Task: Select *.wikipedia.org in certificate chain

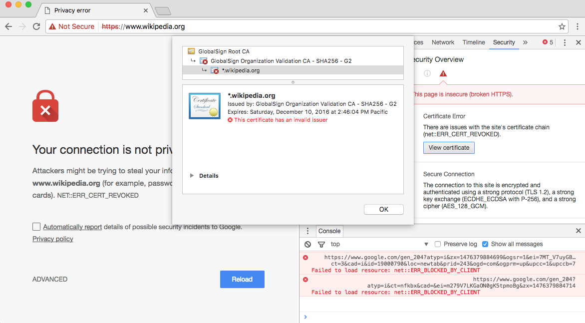Action: click(x=293, y=70)
